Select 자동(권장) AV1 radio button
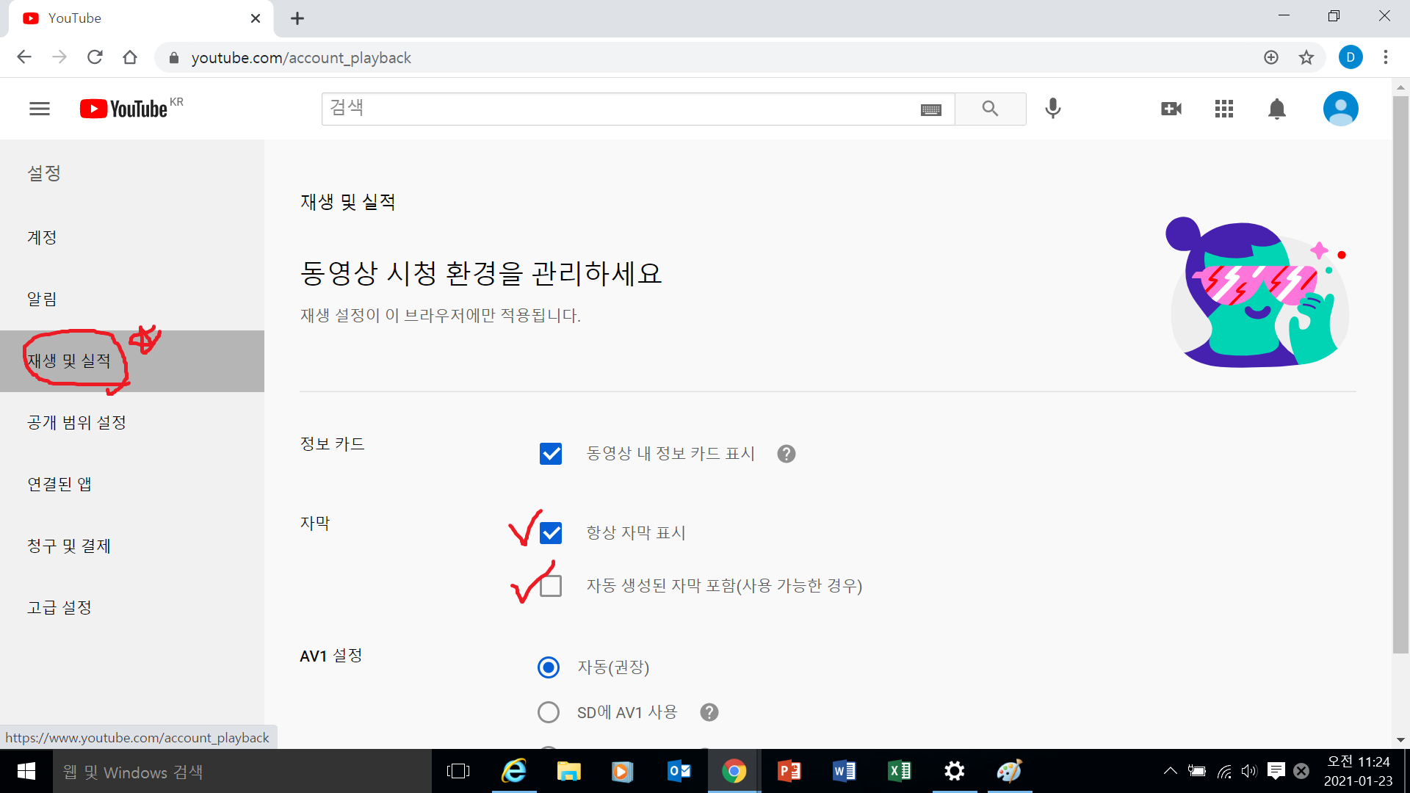 549,667
